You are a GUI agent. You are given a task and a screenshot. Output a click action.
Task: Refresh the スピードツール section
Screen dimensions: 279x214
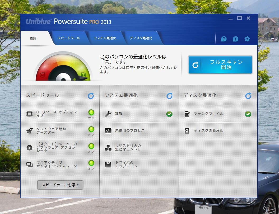point(91,96)
